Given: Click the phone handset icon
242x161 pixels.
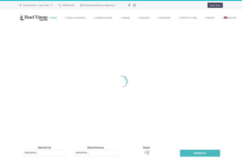Looking at the screenshot, I should (60, 5).
